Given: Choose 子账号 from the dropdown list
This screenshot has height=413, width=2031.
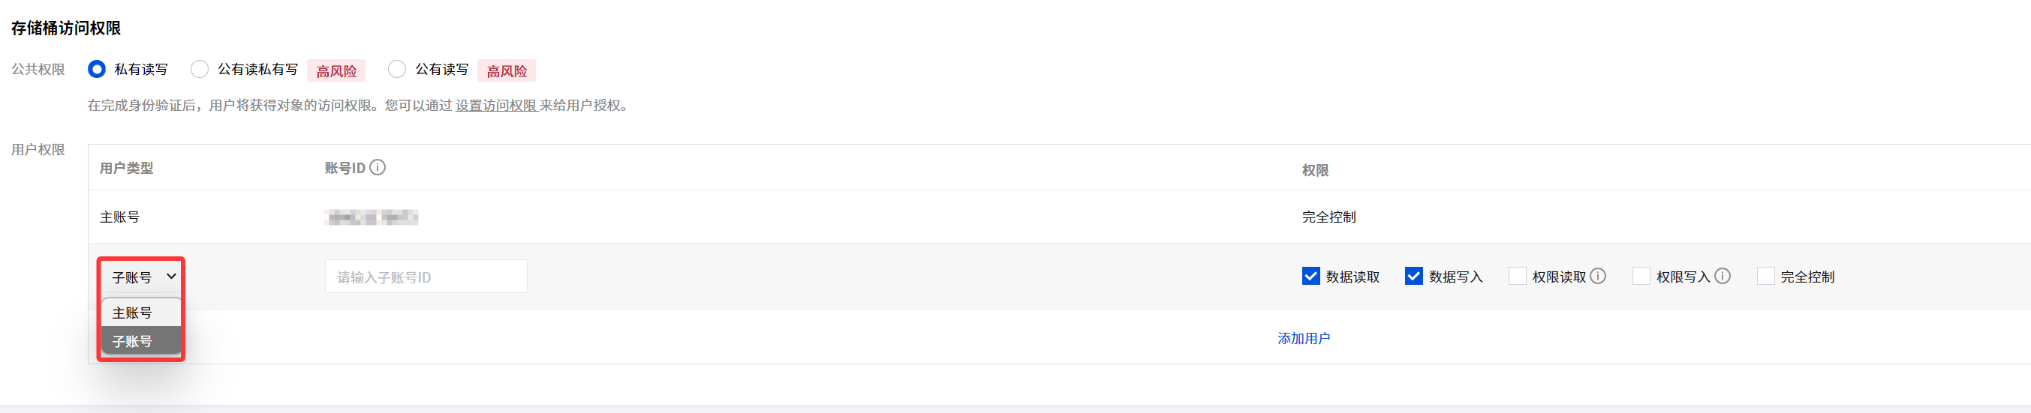Looking at the screenshot, I should 132,341.
